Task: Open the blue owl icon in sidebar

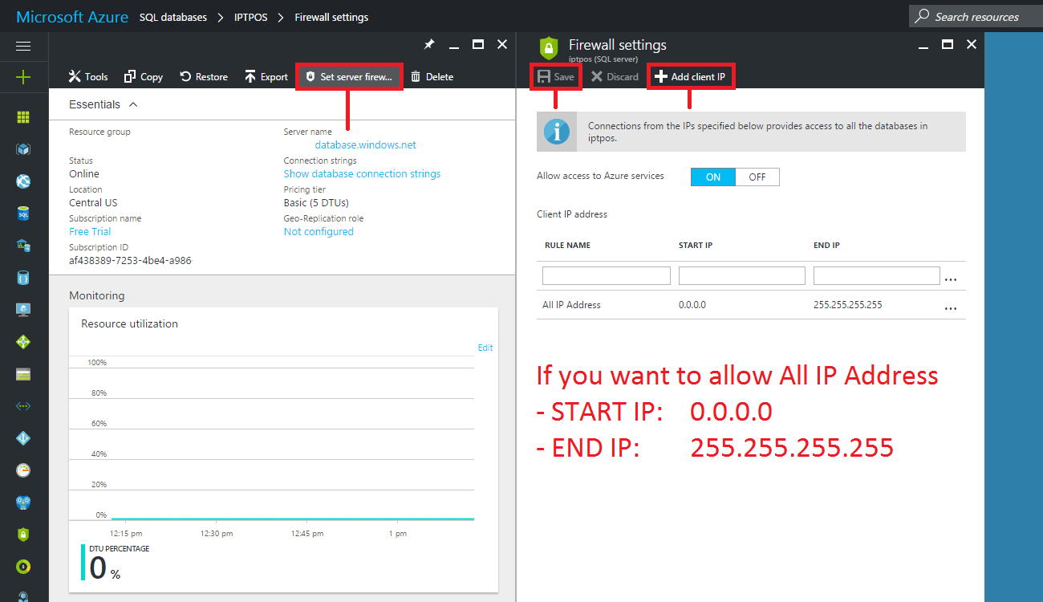Action: (x=23, y=502)
